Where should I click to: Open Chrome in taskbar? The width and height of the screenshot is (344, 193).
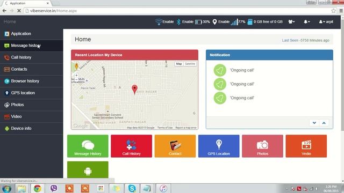(38, 188)
